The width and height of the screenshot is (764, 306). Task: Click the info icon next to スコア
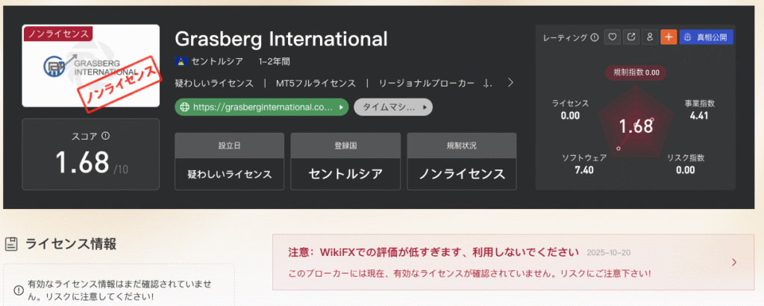pyautogui.click(x=105, y=136)
